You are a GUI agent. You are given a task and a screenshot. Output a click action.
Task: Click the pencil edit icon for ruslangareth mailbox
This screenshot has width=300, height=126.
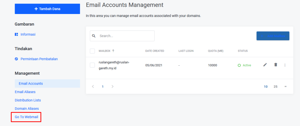(x=265, y=65)
